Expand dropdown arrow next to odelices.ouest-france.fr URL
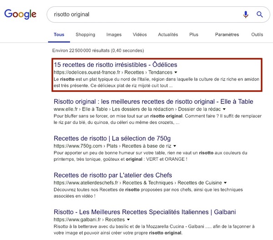273x240 pixels. click(176, 72)
